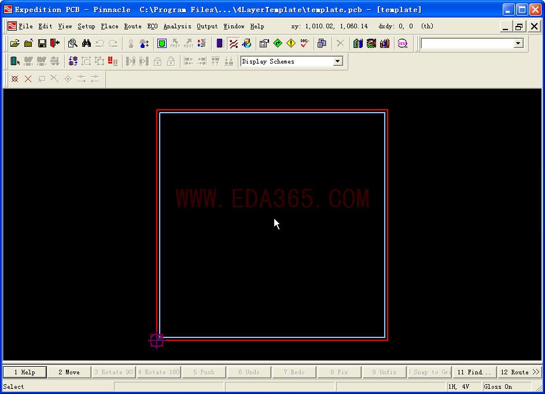The width and height of the screenshot is (545, 394).
Task: Open the View menu
Action: click(x=65, y=27)
